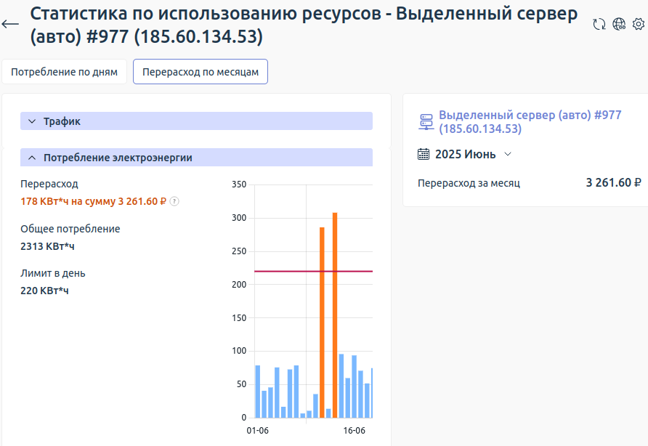Open Выделенный сервер (авто) #977 link
This screenshot has height=446, width=648.
pos(530,114)
